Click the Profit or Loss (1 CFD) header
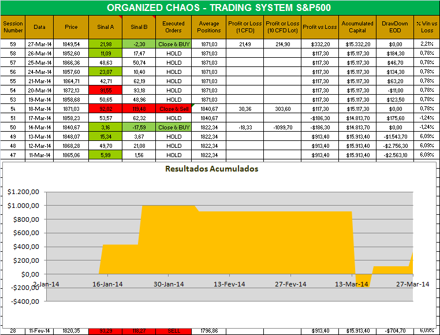 (245, 27)
